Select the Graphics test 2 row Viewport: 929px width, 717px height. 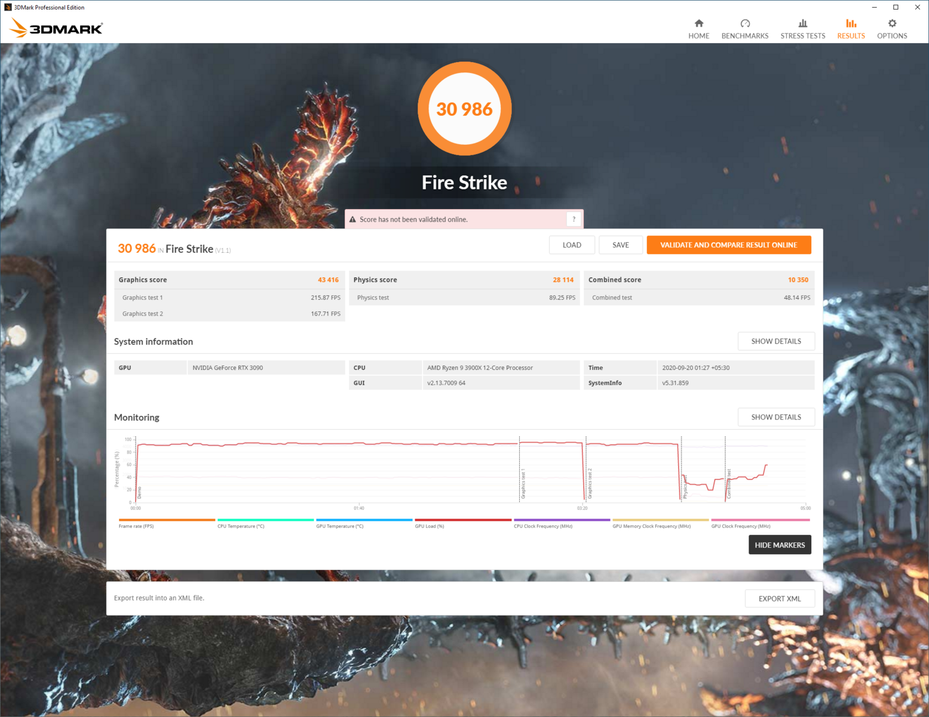229,314
